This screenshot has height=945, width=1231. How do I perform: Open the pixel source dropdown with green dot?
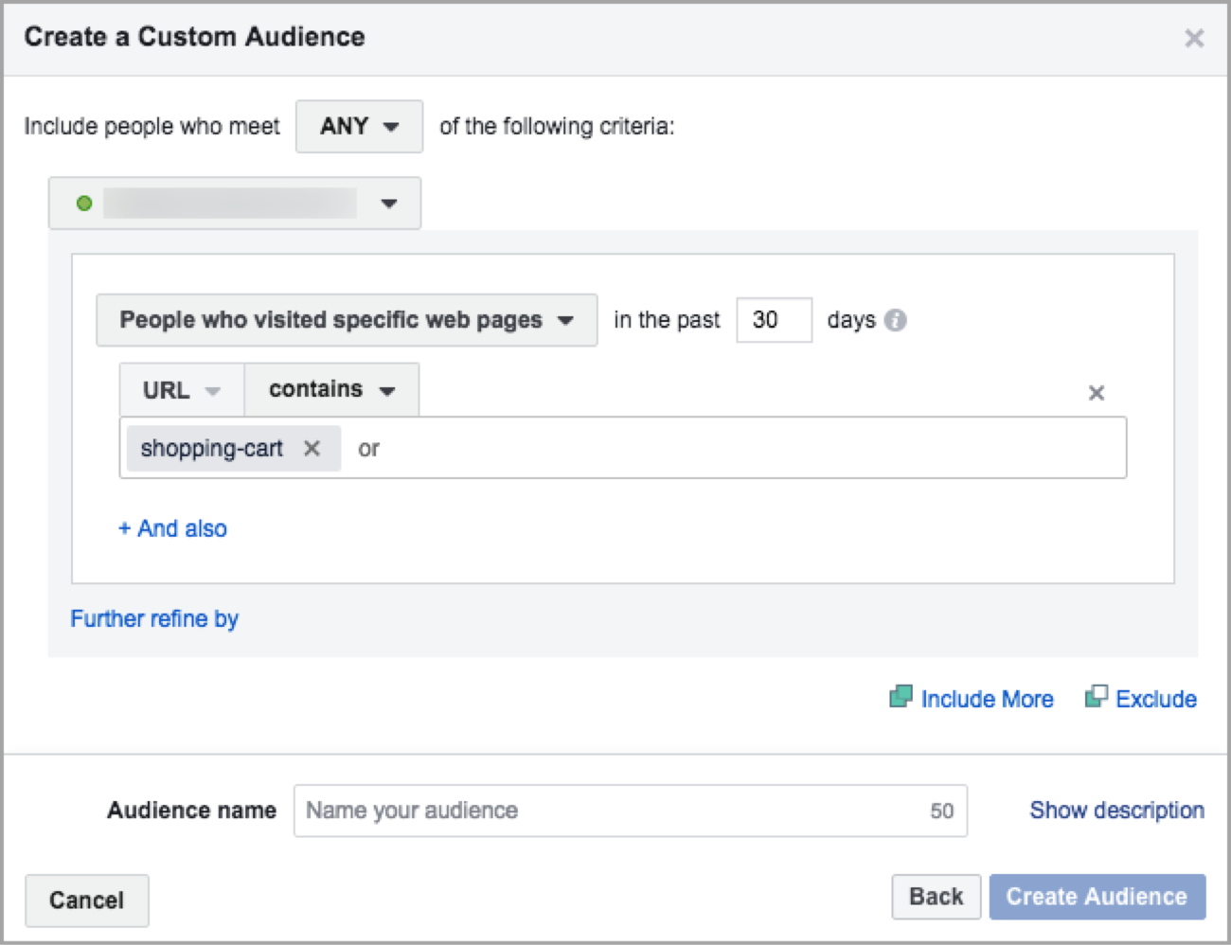[x=235, y=203]
